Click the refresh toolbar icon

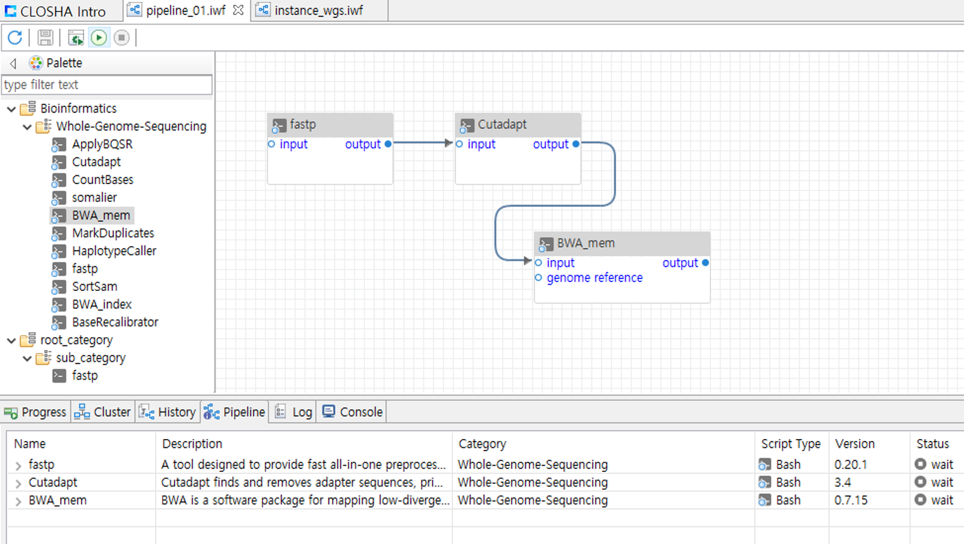(x=15, y=38)
